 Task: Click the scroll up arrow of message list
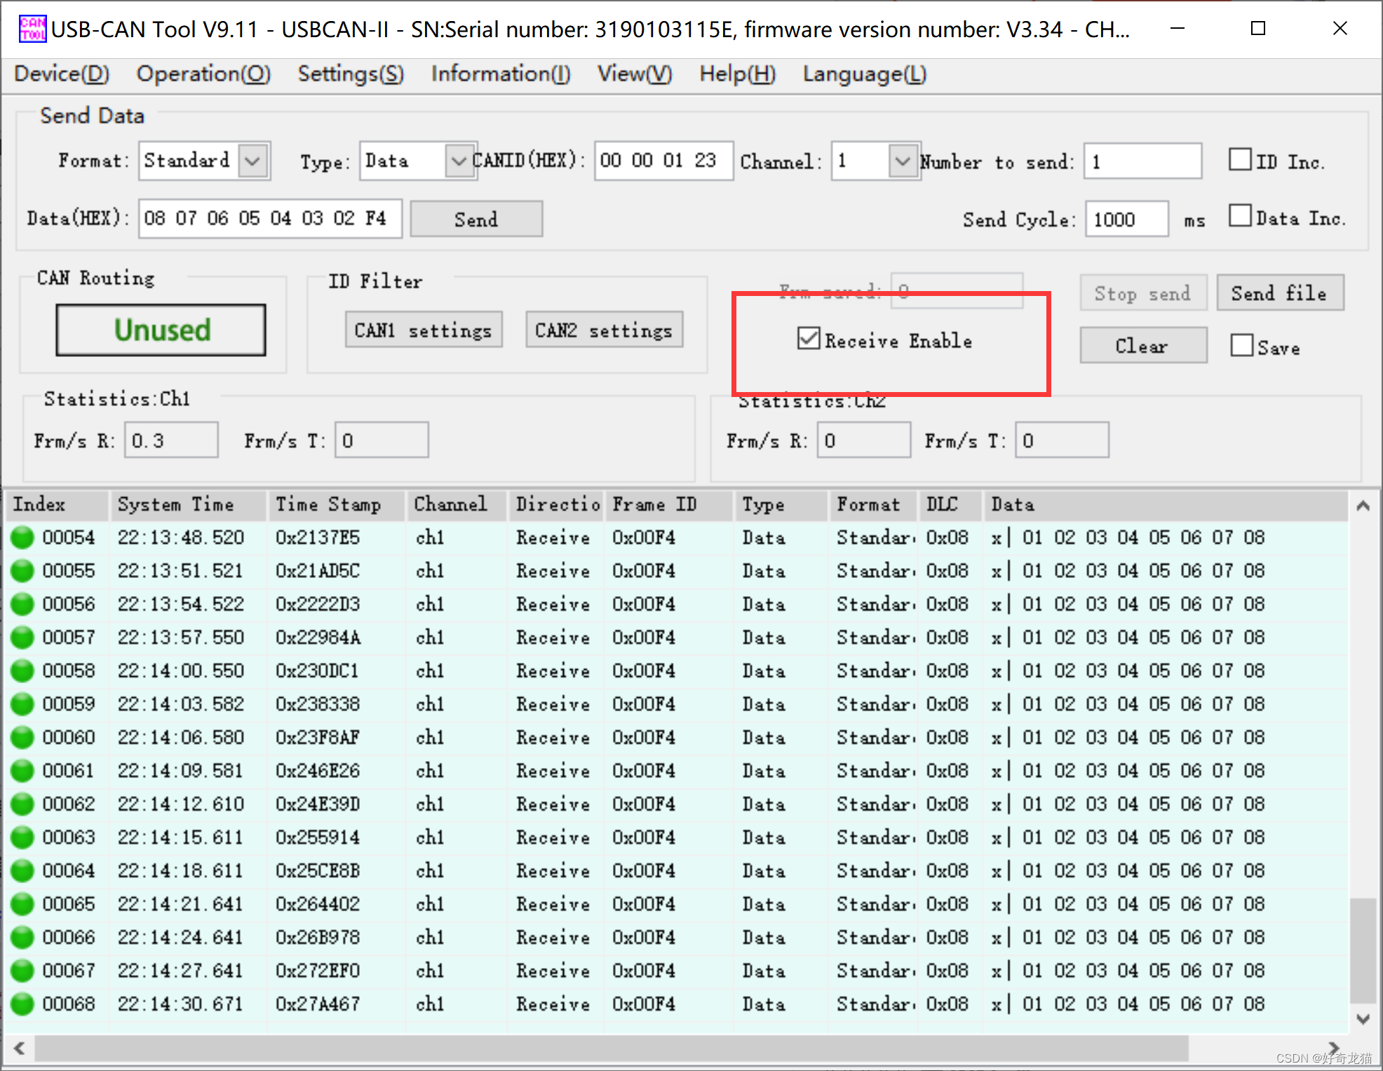pos(1363,506)
